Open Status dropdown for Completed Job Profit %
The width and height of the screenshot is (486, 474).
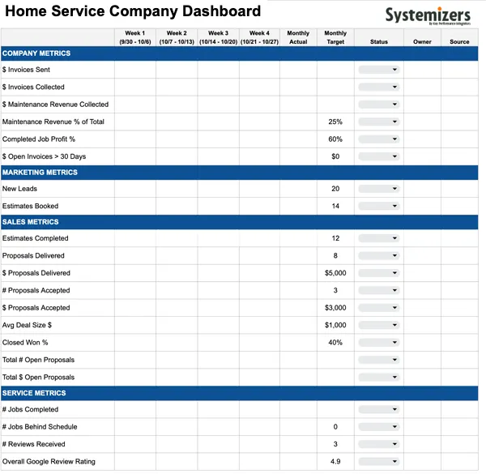click(x=379, y=139)
